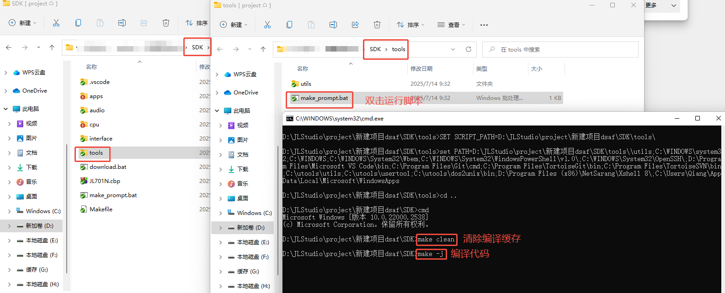Click the Cut icon in the tools window

[x=267, y=25]
